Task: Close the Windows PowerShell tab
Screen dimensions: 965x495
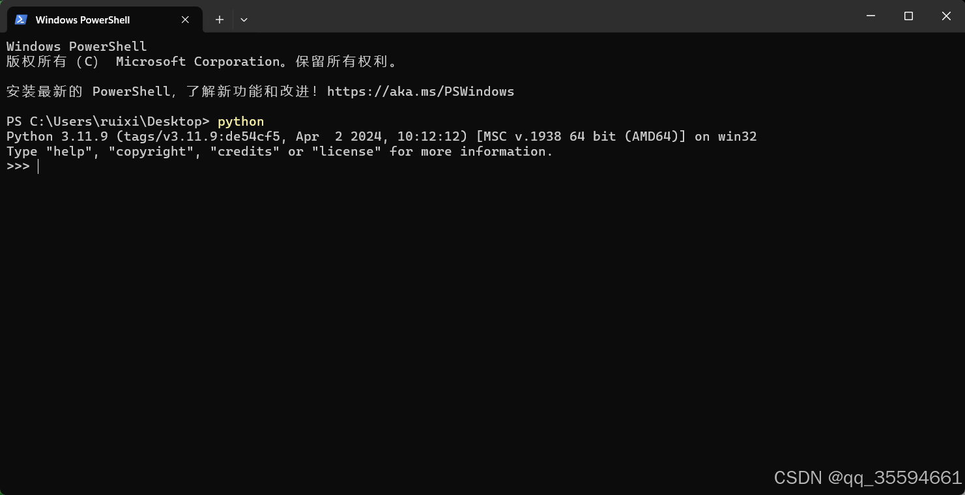Action: pos(185,20)
